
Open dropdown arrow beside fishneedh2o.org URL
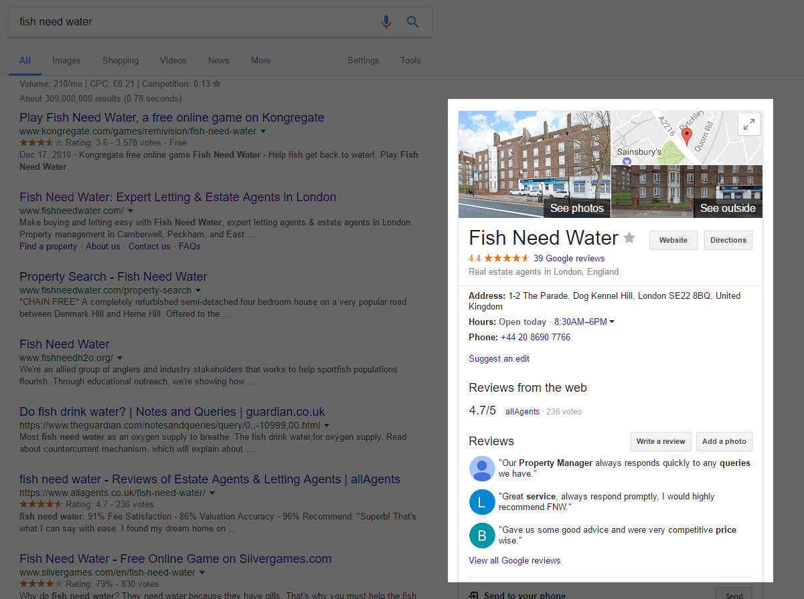pyautogui.click(x=120, y=358)
